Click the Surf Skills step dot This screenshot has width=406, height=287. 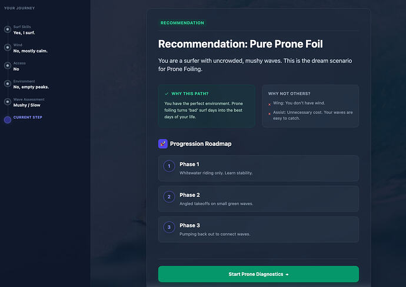[x=8, y=29]
